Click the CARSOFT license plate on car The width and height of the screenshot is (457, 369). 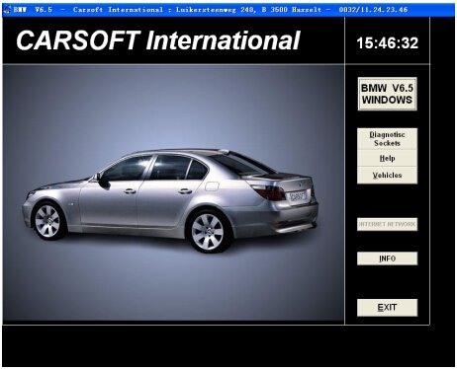click(x=298, y=196)
